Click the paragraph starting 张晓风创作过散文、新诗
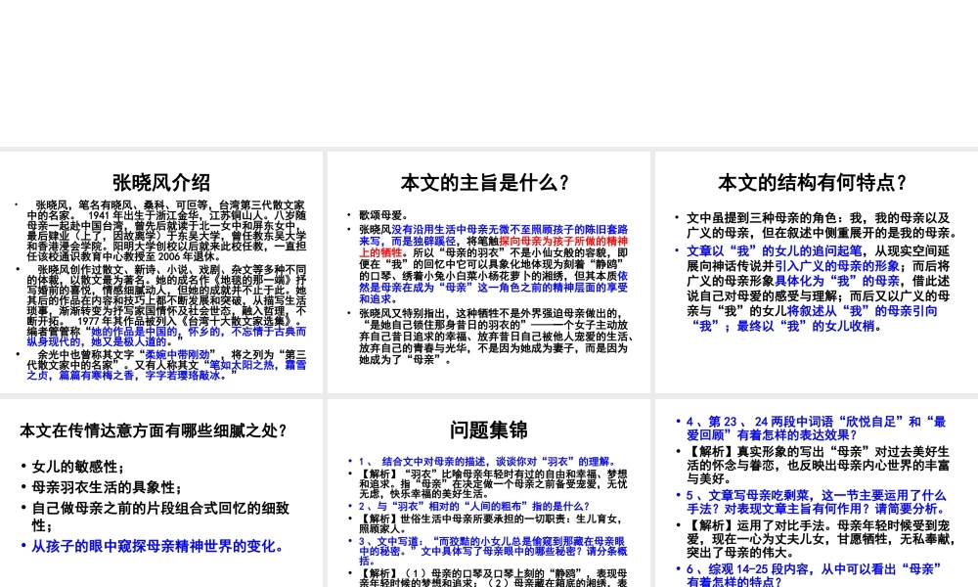Screen dimensions: 978x587 tap(166, 305)
